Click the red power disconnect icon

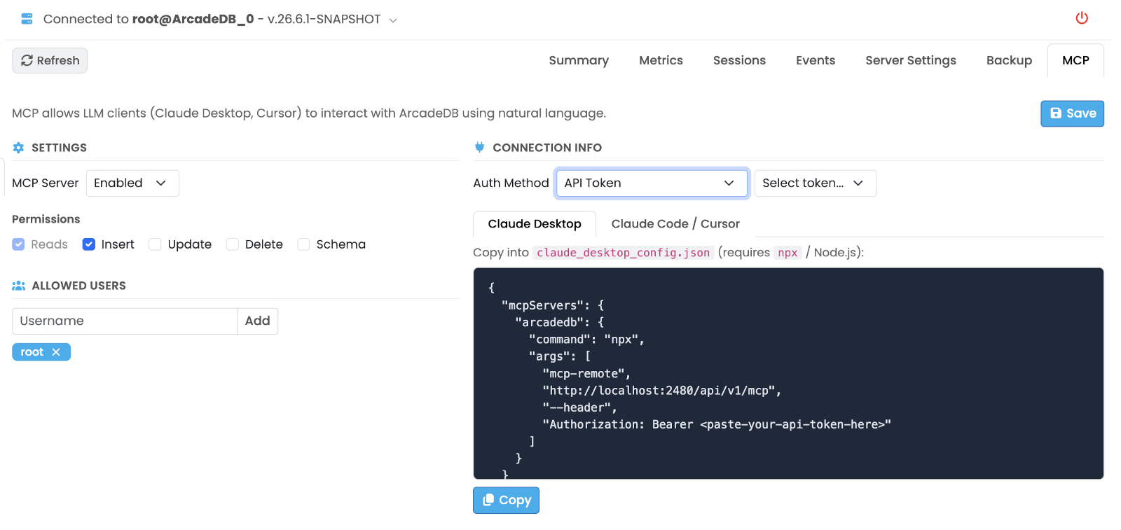pos(1082,18)
